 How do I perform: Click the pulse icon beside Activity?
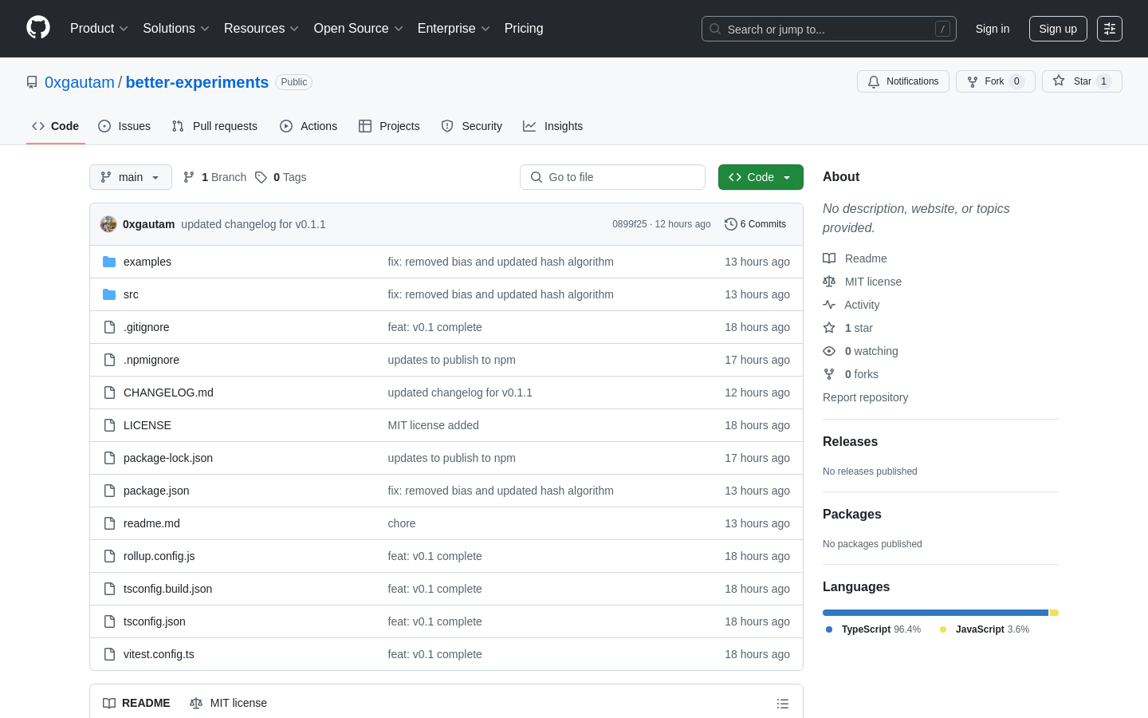click(829, 305)
